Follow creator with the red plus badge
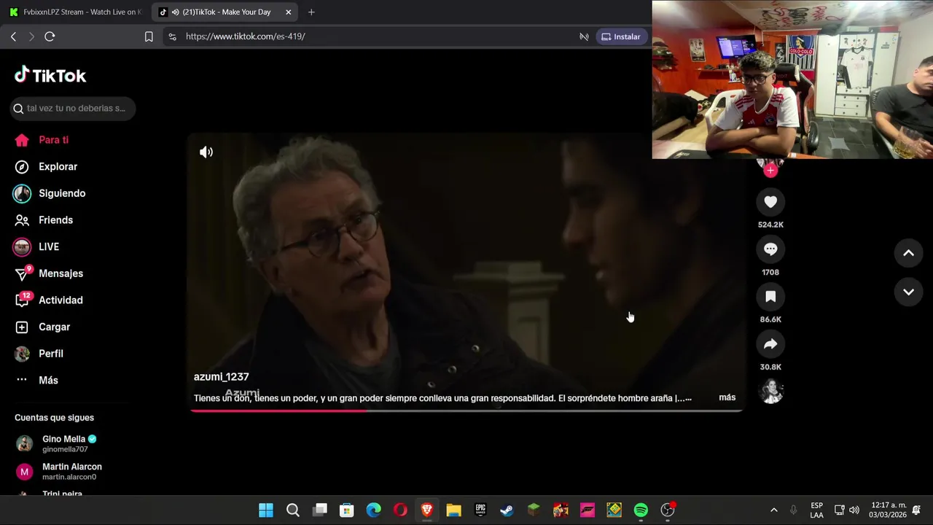 click(x=770, y=171)
